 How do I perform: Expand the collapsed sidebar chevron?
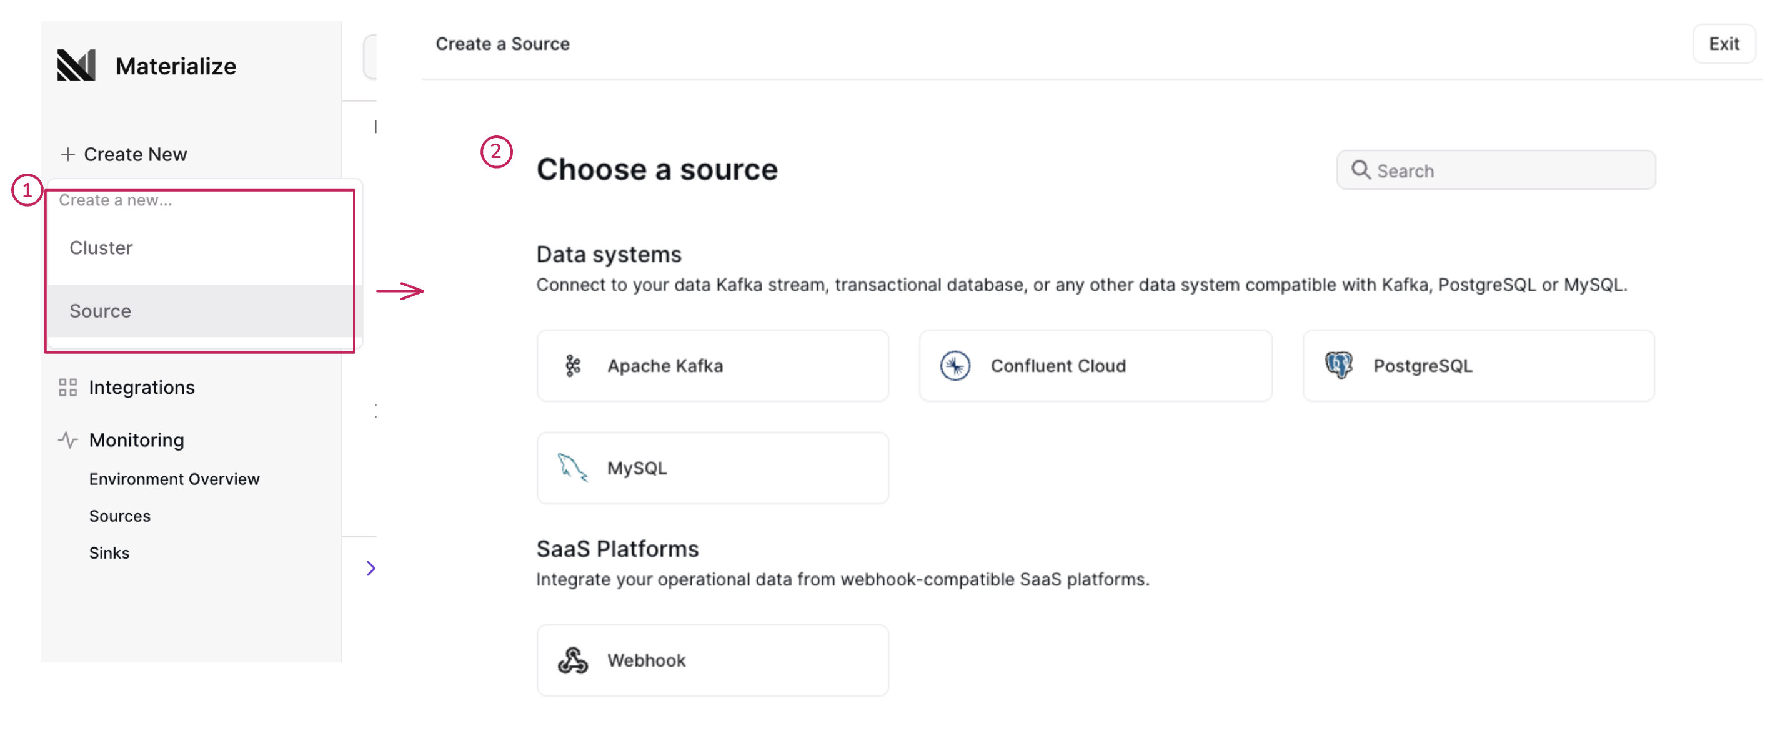[371, 569]
